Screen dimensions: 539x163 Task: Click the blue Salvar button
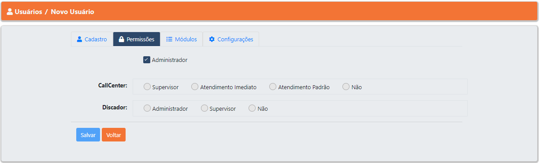(88, 135)
